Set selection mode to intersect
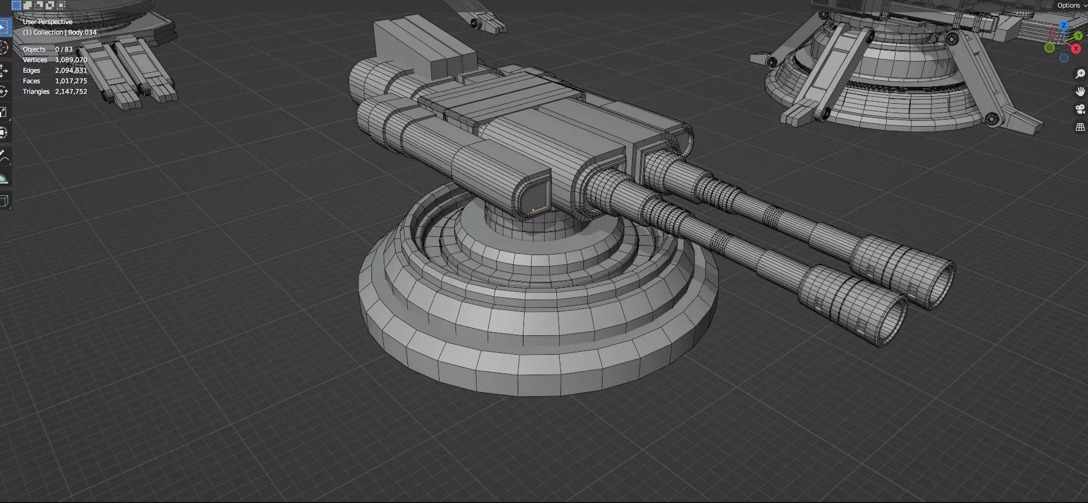The image size is (1088, 503). click(61, 5)
